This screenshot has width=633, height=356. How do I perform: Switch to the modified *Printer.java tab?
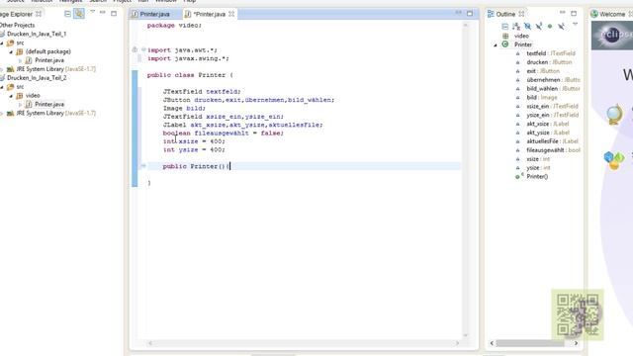click(x=209, y=14)
